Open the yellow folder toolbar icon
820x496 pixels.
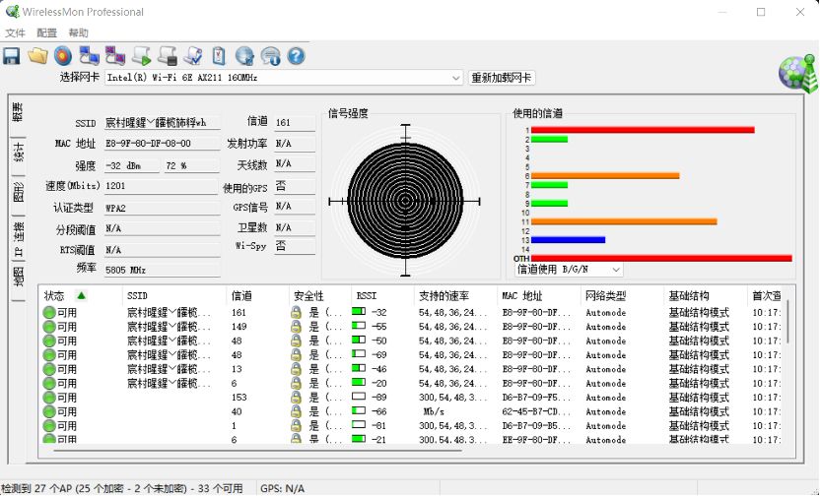[x=37, y=56]
